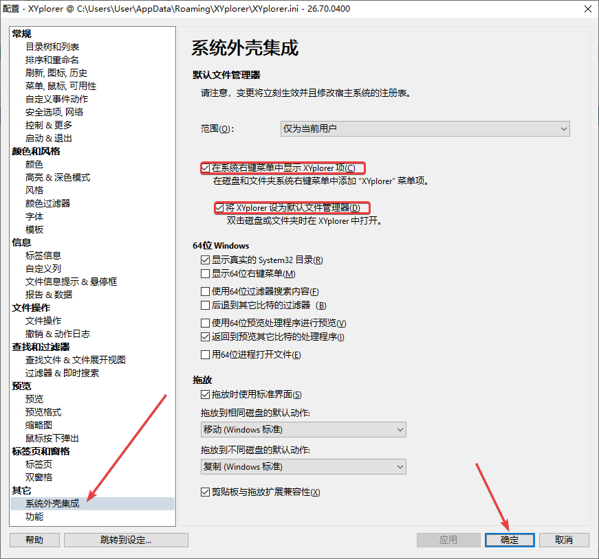Screen dimensions: 599x559
Task: Select 标签页和窗格 category heading
Action: pyautogui.click(x=41, y=451)
